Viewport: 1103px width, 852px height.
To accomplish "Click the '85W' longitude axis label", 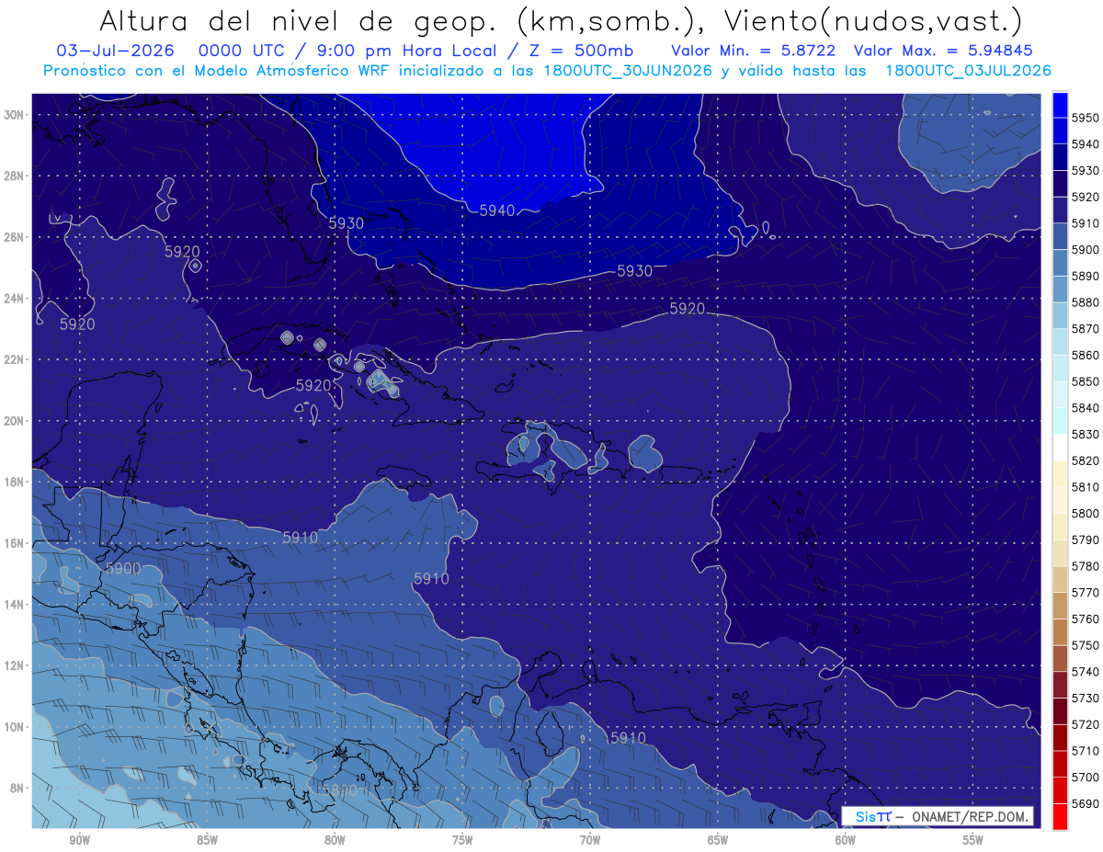I will coord(207,841).
